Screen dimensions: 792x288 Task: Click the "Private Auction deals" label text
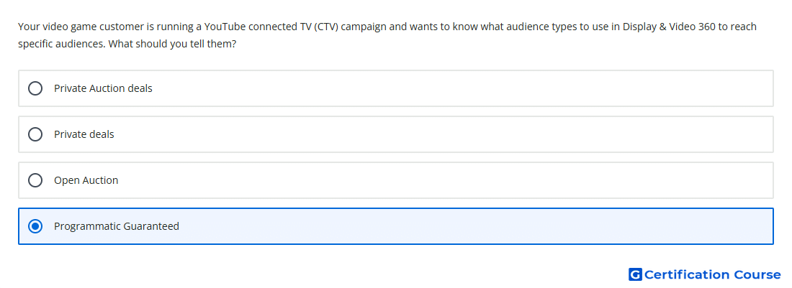[x=103, y=88]
